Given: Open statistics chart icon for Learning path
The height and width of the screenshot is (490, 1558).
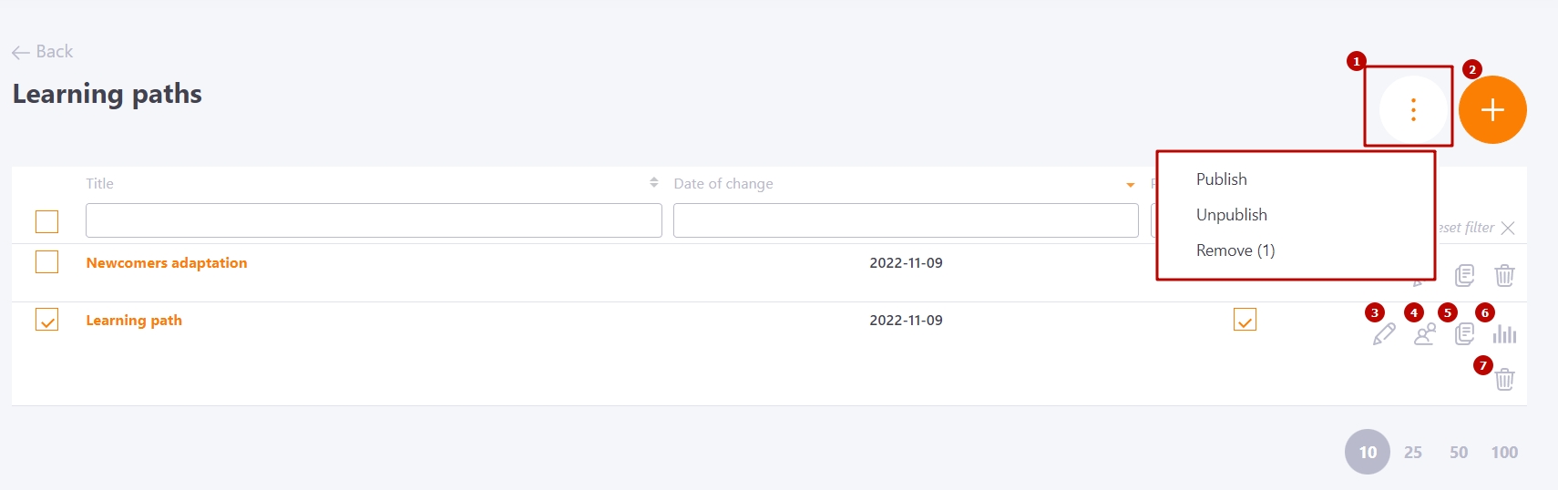Looking at the screenshot, I should click(1504, 334).
